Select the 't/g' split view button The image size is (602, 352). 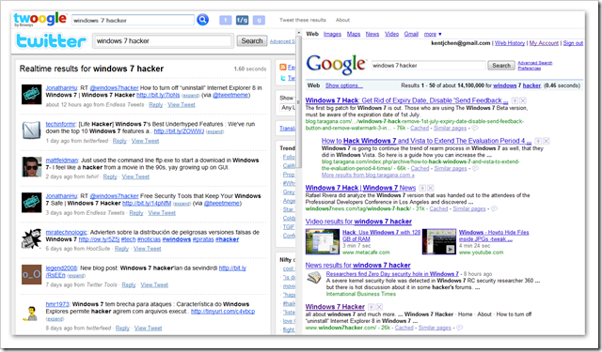[242, 20]
